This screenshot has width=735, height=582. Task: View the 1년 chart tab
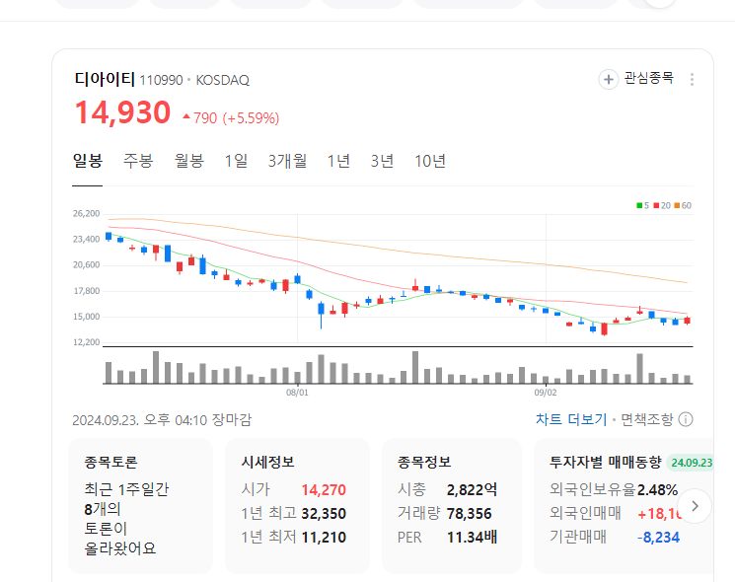[x=338, y=161]
